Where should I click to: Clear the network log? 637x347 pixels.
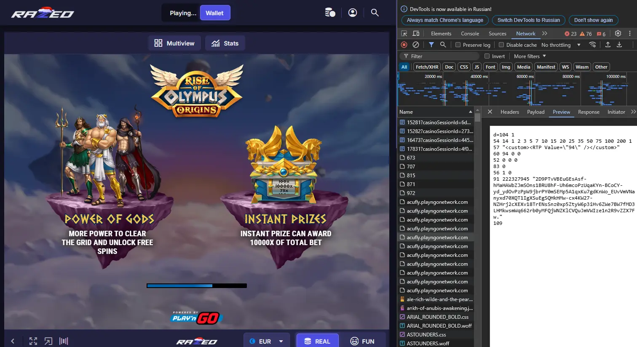point(416,45)
